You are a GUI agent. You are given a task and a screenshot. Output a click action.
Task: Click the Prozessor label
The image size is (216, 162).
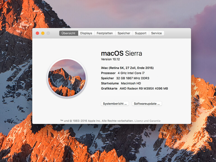pos(108,73)
